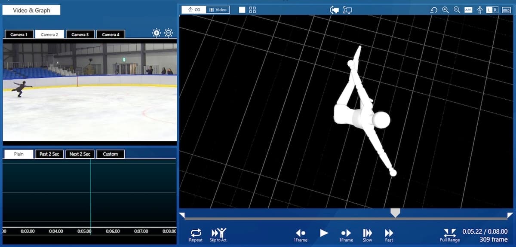Viewport: 516px width, 247px height.
Task: Click the timeline playhead slider handle
Action: pyautogui.click(x=395, y=213)
